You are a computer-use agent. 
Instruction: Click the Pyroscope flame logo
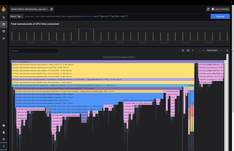coord(4,9)
